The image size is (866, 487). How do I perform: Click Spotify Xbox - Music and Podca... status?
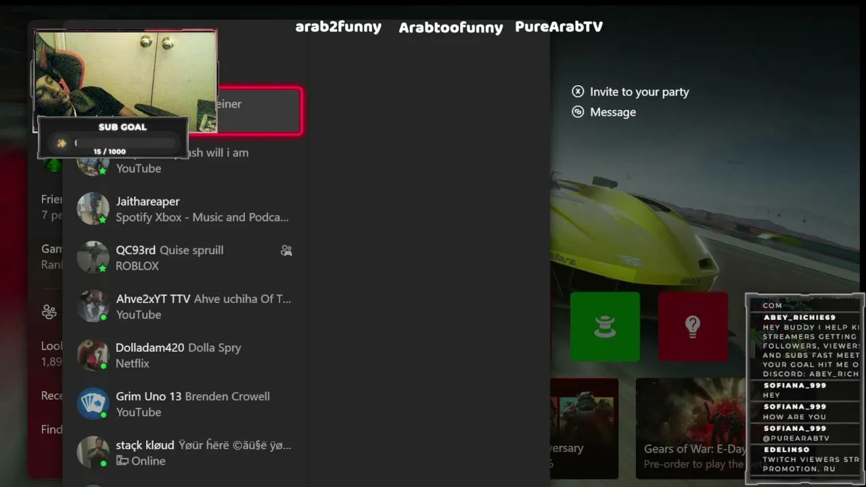point(202,217)
